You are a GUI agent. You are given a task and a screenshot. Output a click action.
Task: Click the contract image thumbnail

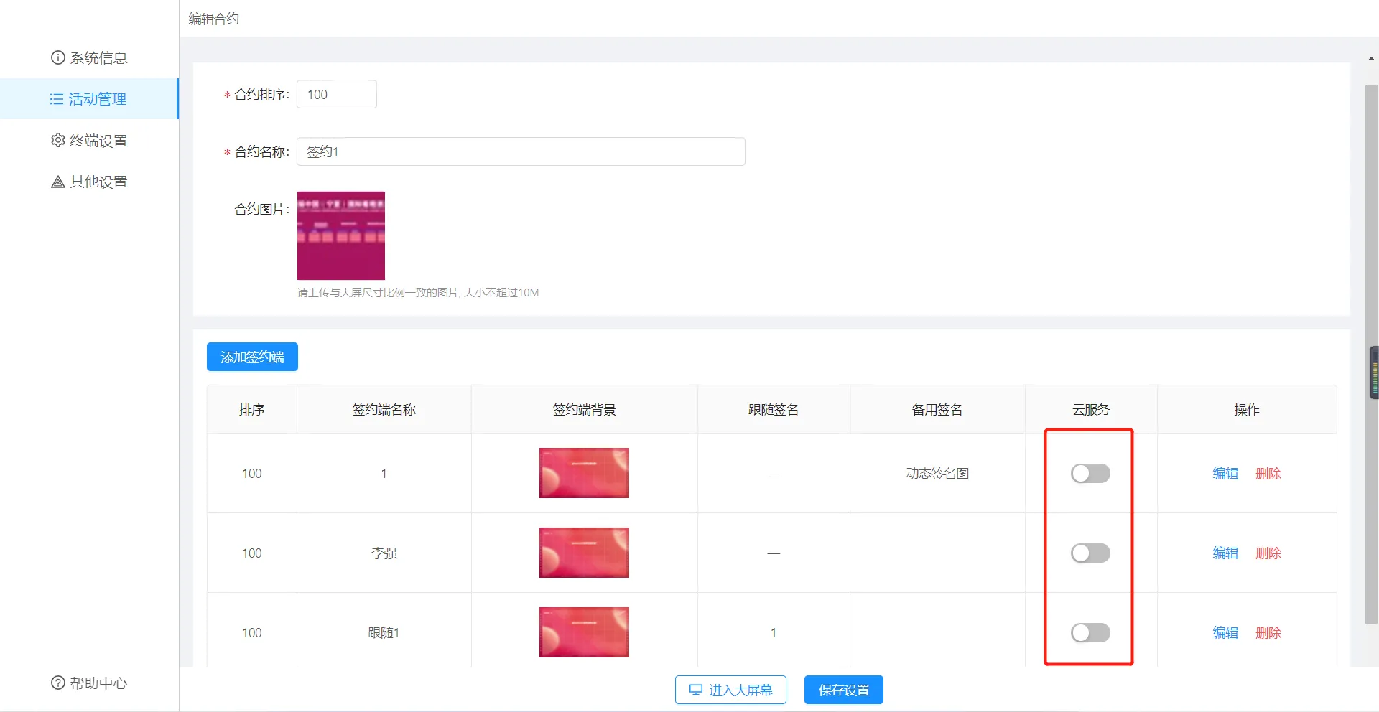click(x=341, y=235)
